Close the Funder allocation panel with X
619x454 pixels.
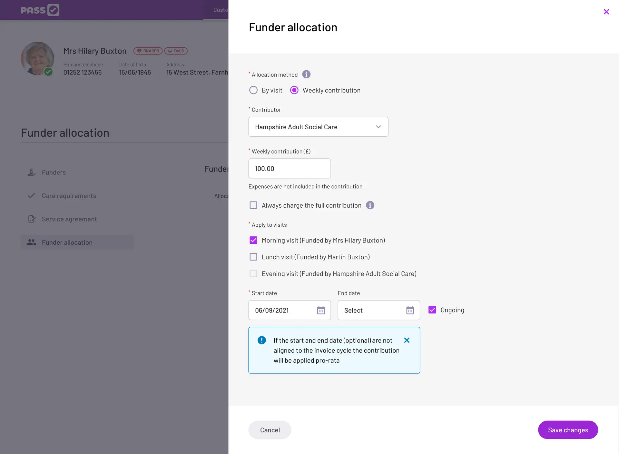[606, 12]
